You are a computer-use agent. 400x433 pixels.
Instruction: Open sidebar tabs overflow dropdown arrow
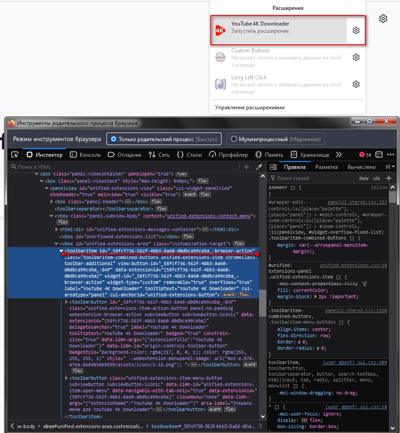click(394, 167)
